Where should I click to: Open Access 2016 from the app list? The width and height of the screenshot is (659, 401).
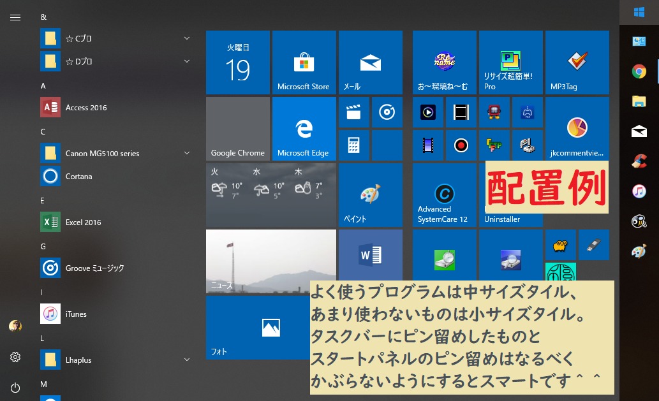point(116,108)
